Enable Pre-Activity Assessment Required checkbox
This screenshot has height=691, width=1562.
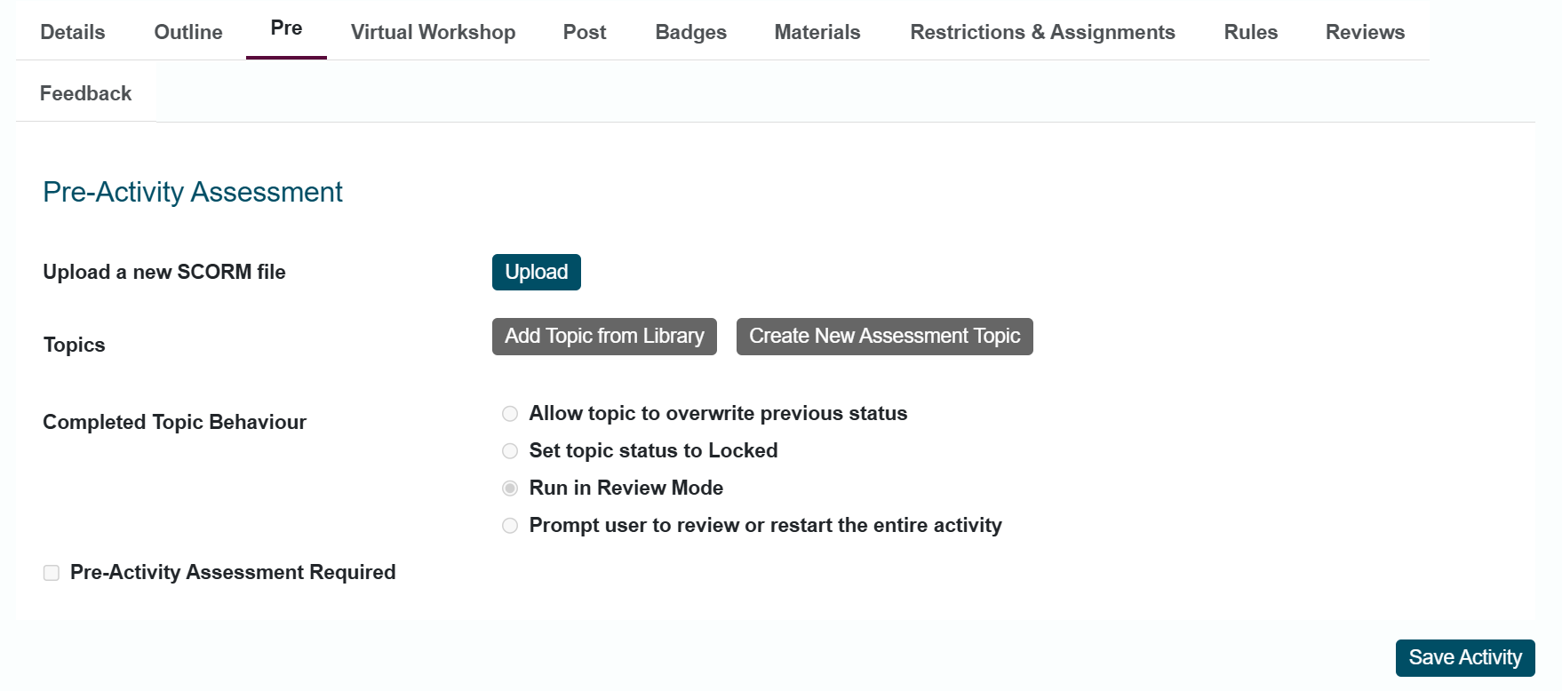52,573
